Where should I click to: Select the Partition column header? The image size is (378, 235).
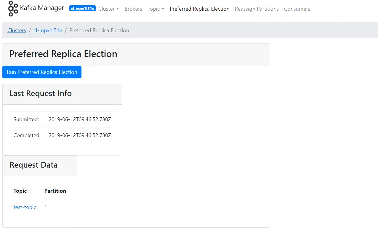tap(55, 191)
